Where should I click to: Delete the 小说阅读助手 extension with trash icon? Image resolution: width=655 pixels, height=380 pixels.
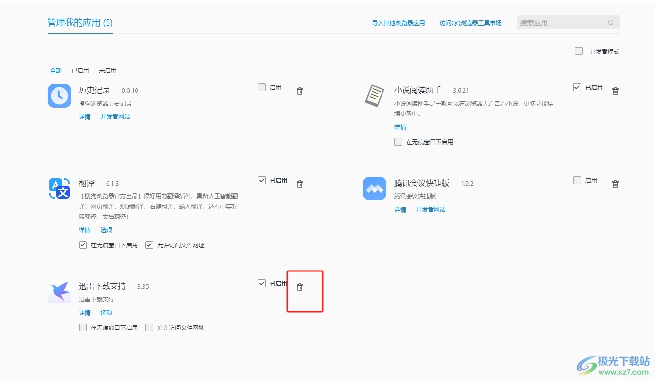(615, 91)
